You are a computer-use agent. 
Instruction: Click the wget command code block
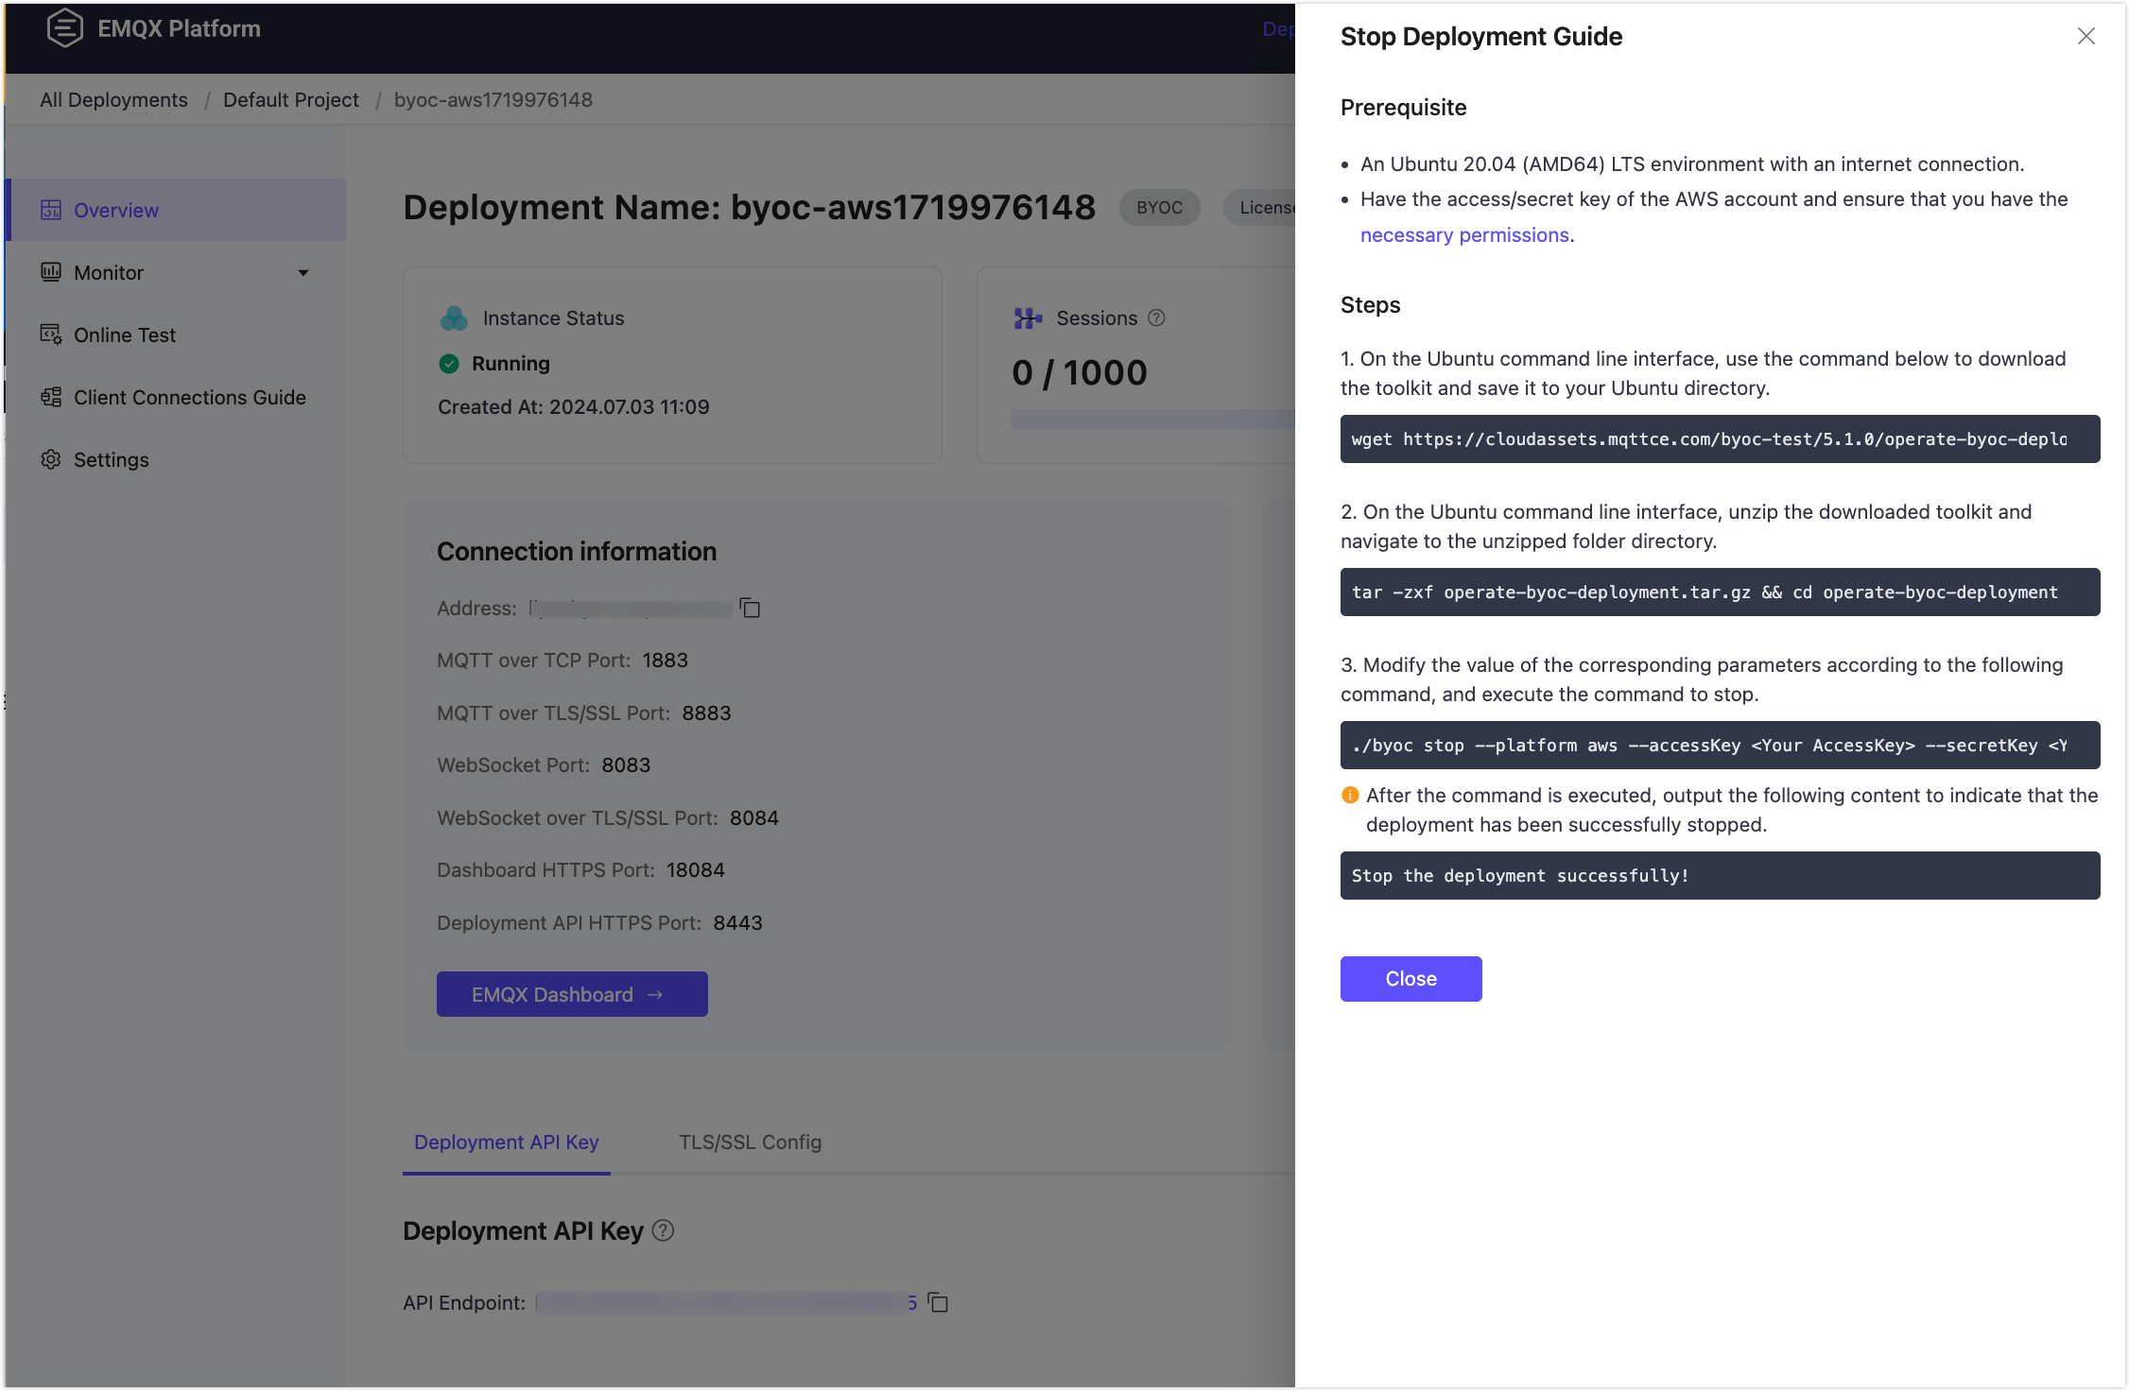click(1719, 439)
